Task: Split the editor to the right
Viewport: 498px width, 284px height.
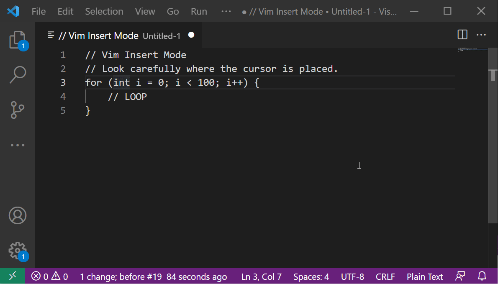Action: [x=462, y=35]
